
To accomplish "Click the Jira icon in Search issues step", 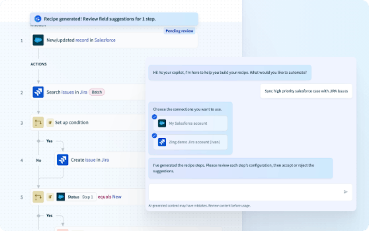I will pos(38,92).
